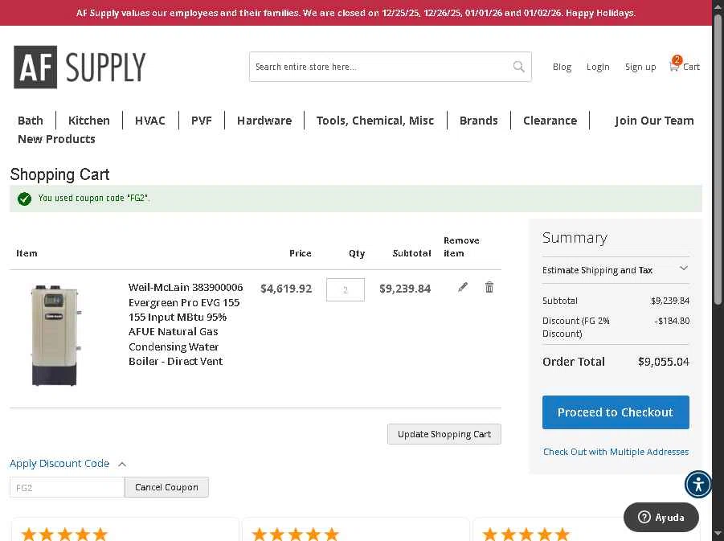The image size is (724, 541).
Task: Click the discount amount -$184.80
Action: (x=672, y=321)
